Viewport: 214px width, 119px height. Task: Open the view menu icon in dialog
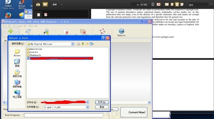point(92,44)
